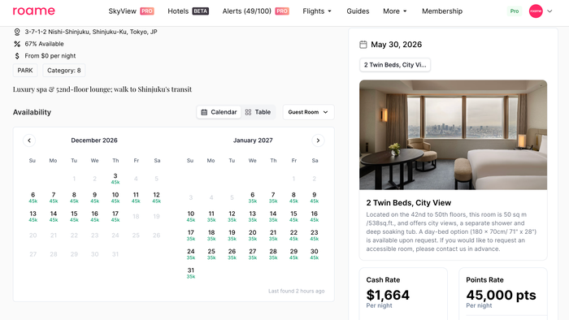The width and height of the screenshot is (569, 320).
Task: Go to the Membership page
Action: pyautogui.click(x=442, y=11)
